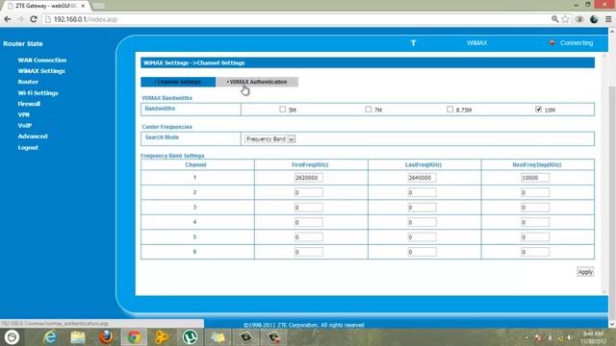The height and width of the screenshot is (346, 616).
Task: Open the yellow scissors app in taskbar
Action: [x=162, y=337]
